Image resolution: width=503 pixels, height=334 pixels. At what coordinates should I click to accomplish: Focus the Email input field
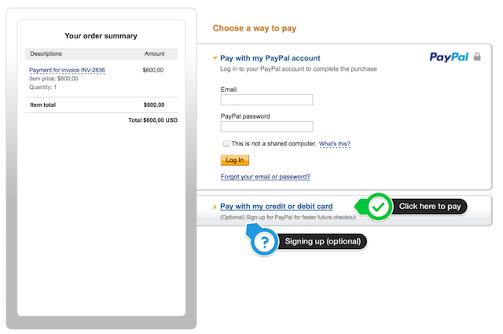(266, 100)
